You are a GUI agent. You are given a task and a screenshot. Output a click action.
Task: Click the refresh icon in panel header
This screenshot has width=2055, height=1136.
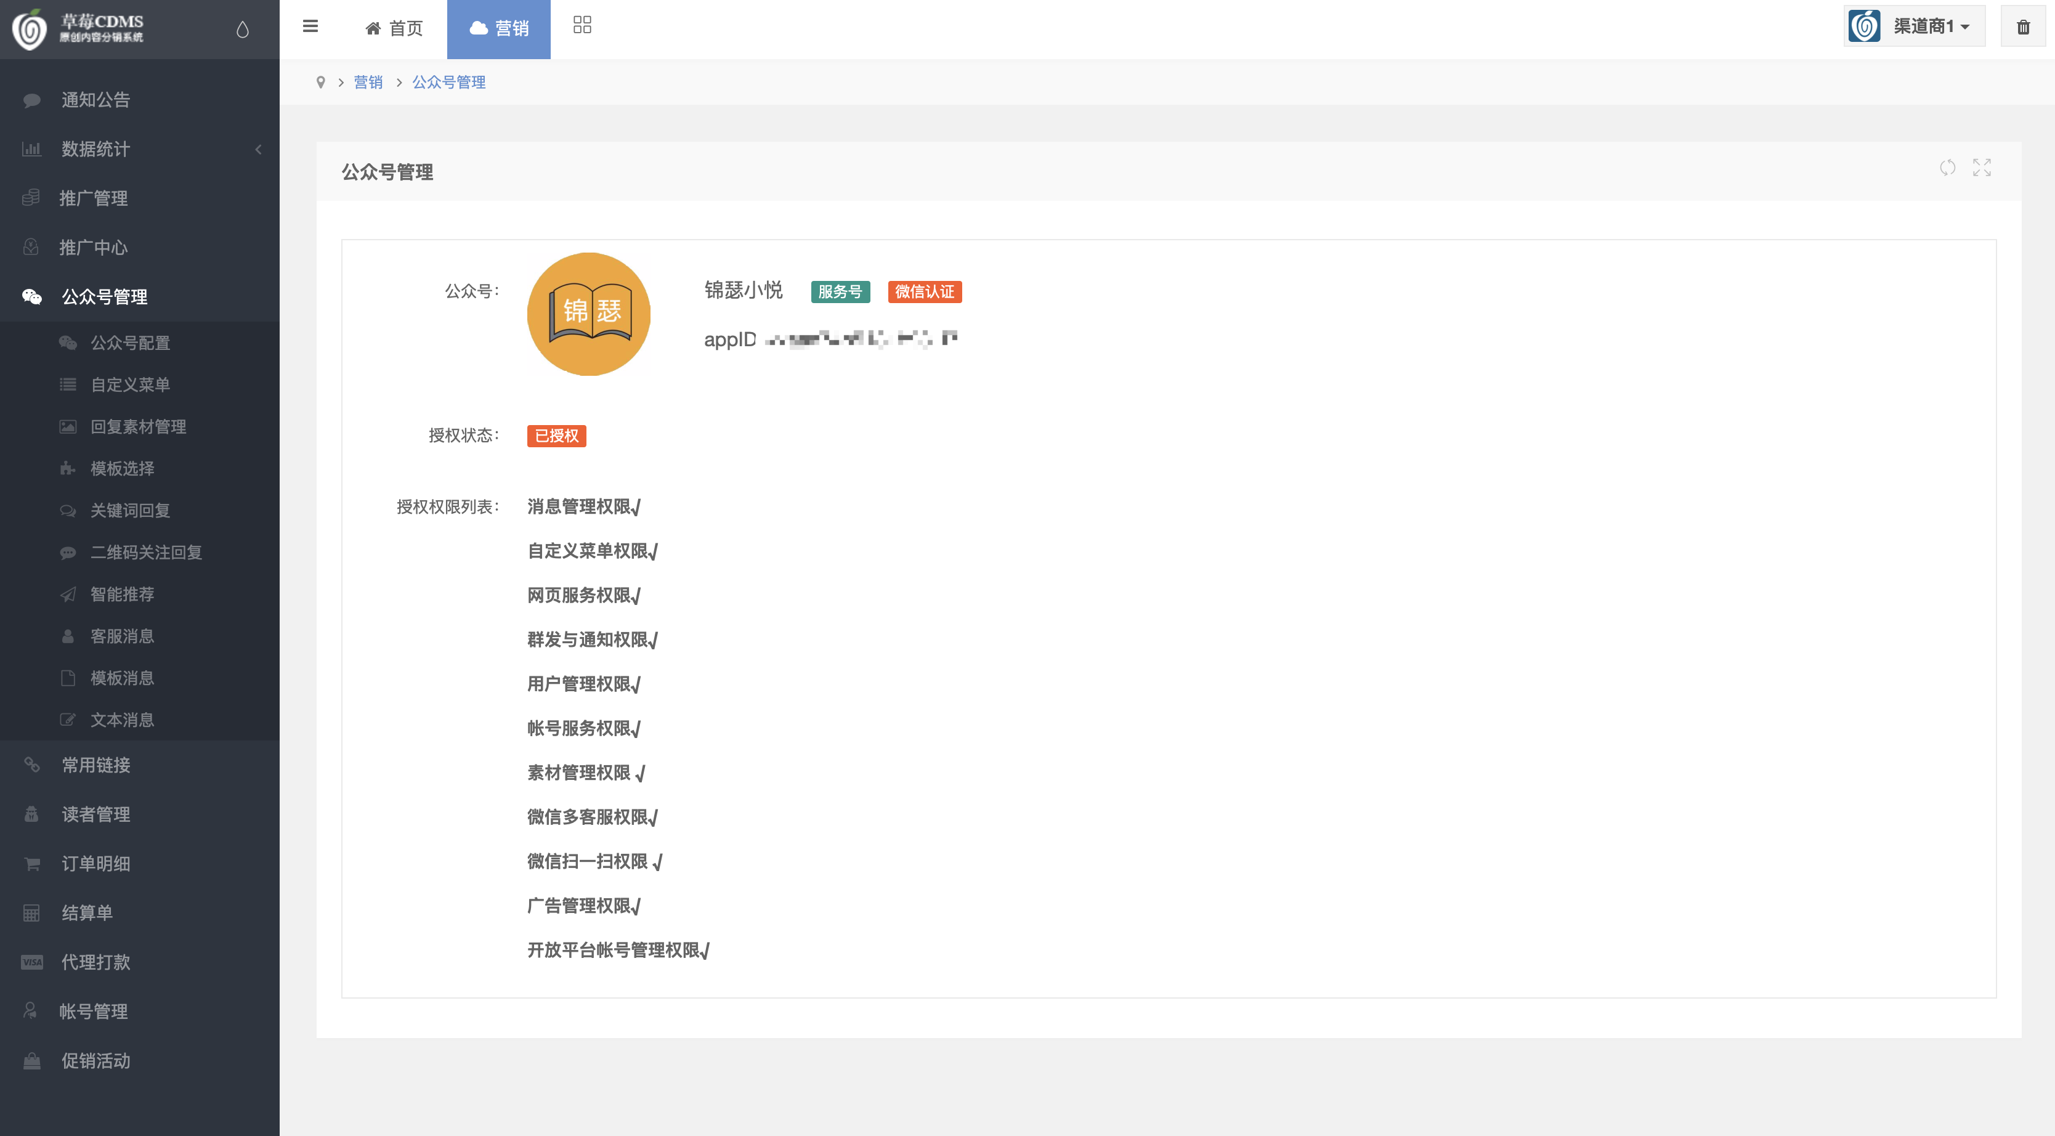[x=1947, y=168]
